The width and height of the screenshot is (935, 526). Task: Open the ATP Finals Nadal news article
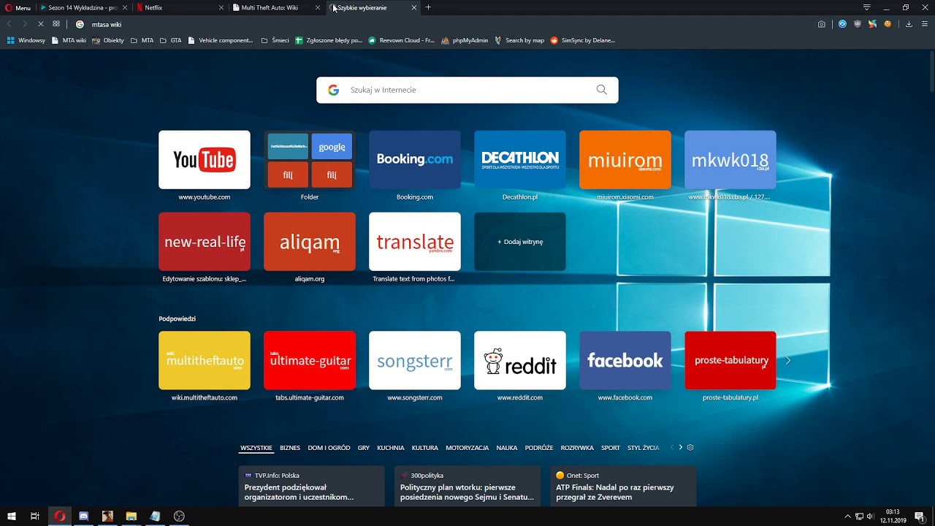(x=623, y=487)
